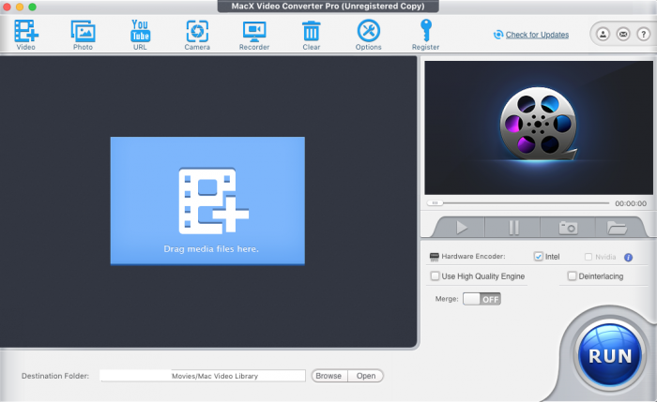Clear the file list with trash icon
This screenshot has width=657, height=402.
[x=312, y=35]
